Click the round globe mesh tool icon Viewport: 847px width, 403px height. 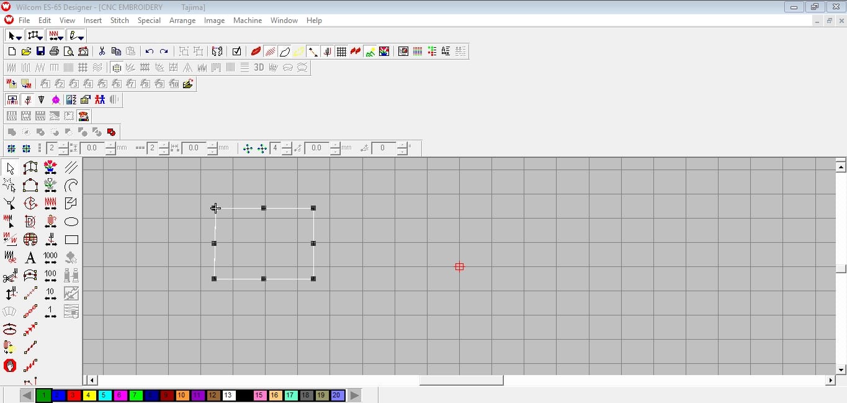(x=30, y=240)
